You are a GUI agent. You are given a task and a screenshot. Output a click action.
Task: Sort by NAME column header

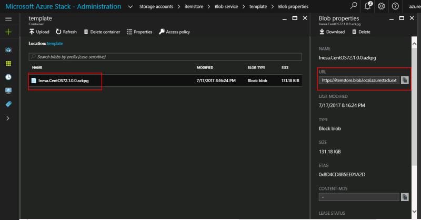click(x=37, y=68)
